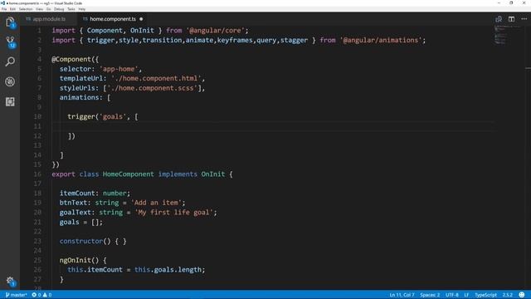Click the HomeComponent class name

129,174
